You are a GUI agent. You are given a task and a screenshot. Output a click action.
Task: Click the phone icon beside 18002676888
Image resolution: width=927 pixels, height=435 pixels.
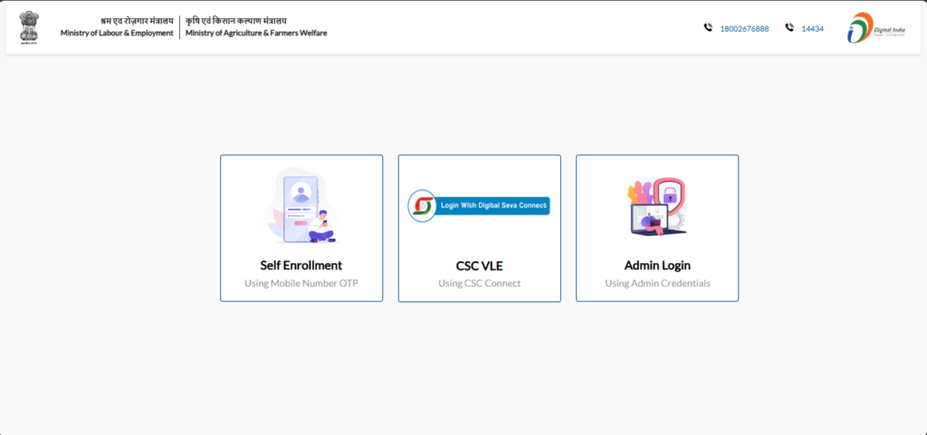click(x=708, y=28)
